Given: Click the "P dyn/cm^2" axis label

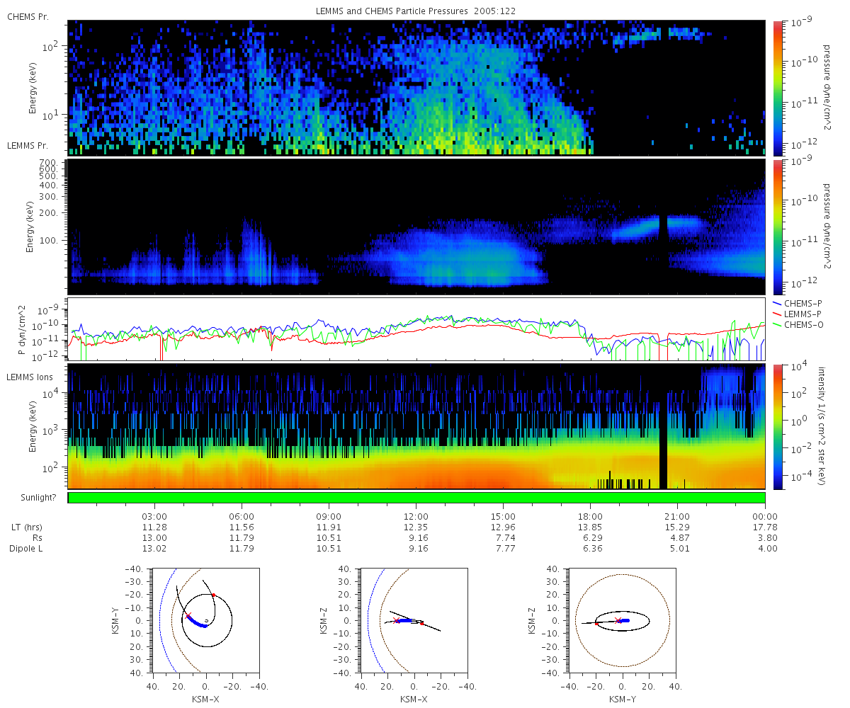Looking at the screenshot, I should (x=21, y=329).
